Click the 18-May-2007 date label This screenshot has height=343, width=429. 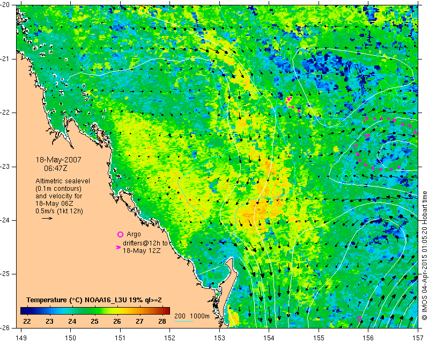click(58, 160)
